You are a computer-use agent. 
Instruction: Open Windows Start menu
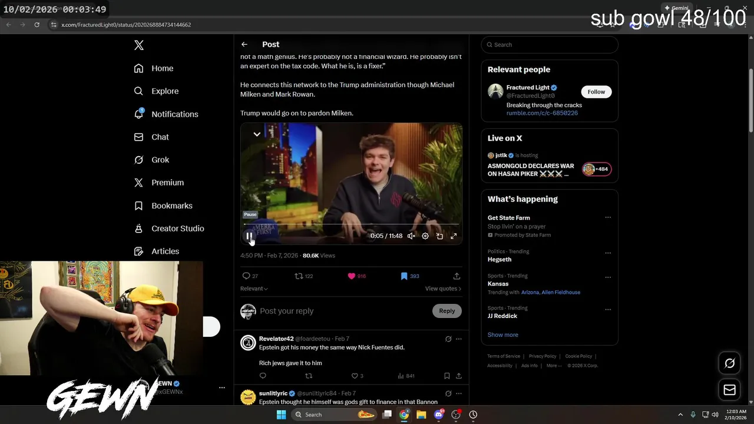tap(282, 415)
